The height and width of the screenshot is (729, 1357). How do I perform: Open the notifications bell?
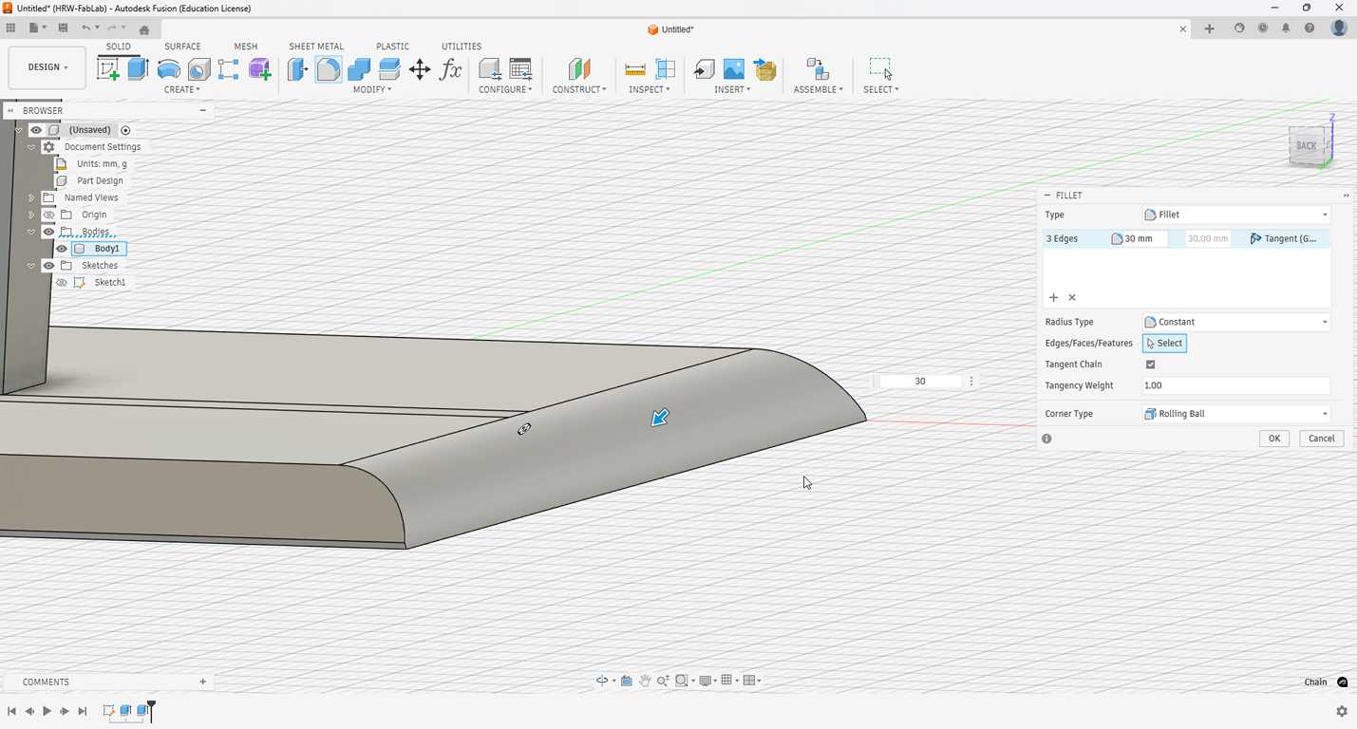coord(1286,28)
